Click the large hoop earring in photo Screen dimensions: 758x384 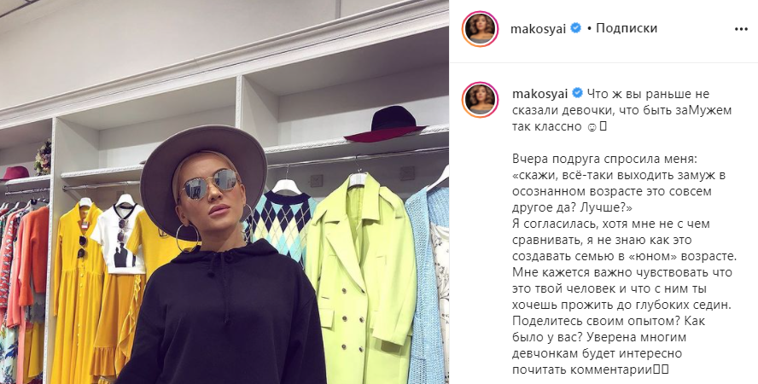[x=188, y=237]
